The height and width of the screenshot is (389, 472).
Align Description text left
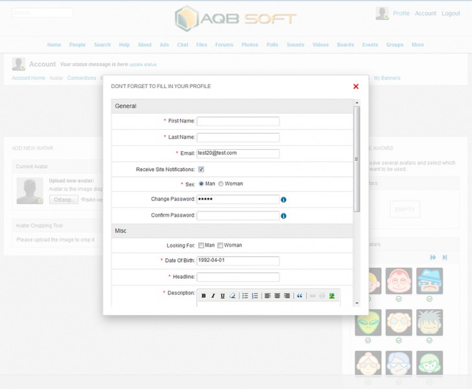[268, 296]
